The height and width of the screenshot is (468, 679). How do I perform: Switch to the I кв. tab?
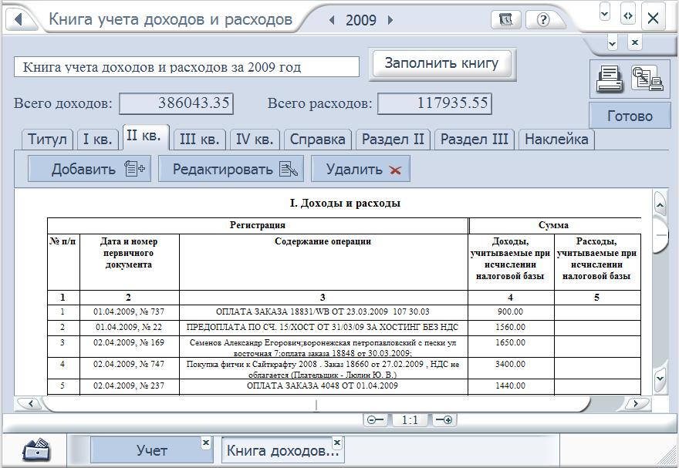(98, 140)
